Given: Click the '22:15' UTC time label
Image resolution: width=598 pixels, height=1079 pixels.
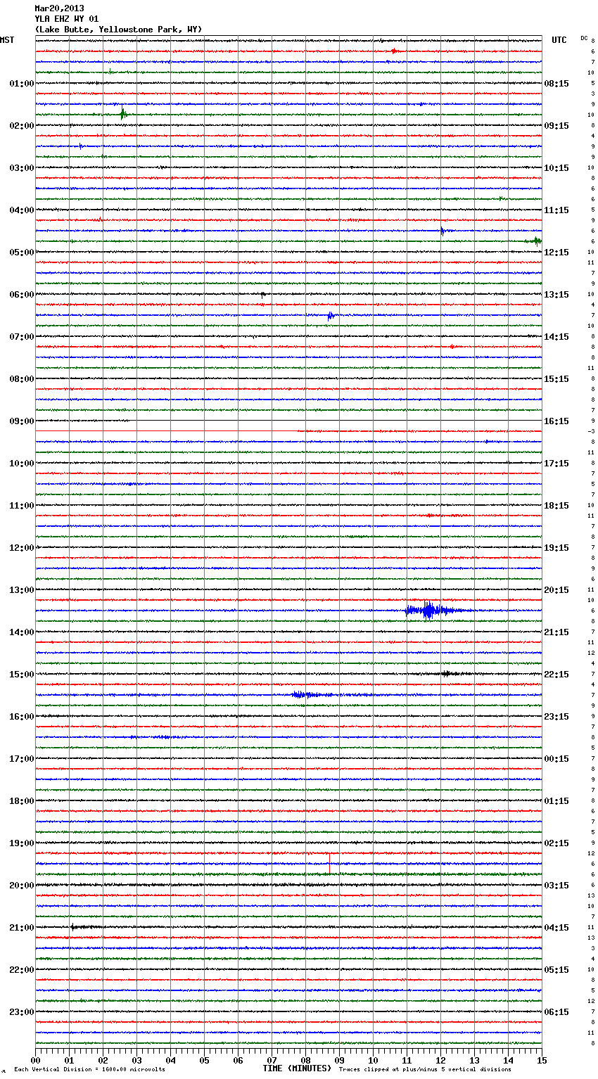Looking at the screenshot, I should point(556,675).
